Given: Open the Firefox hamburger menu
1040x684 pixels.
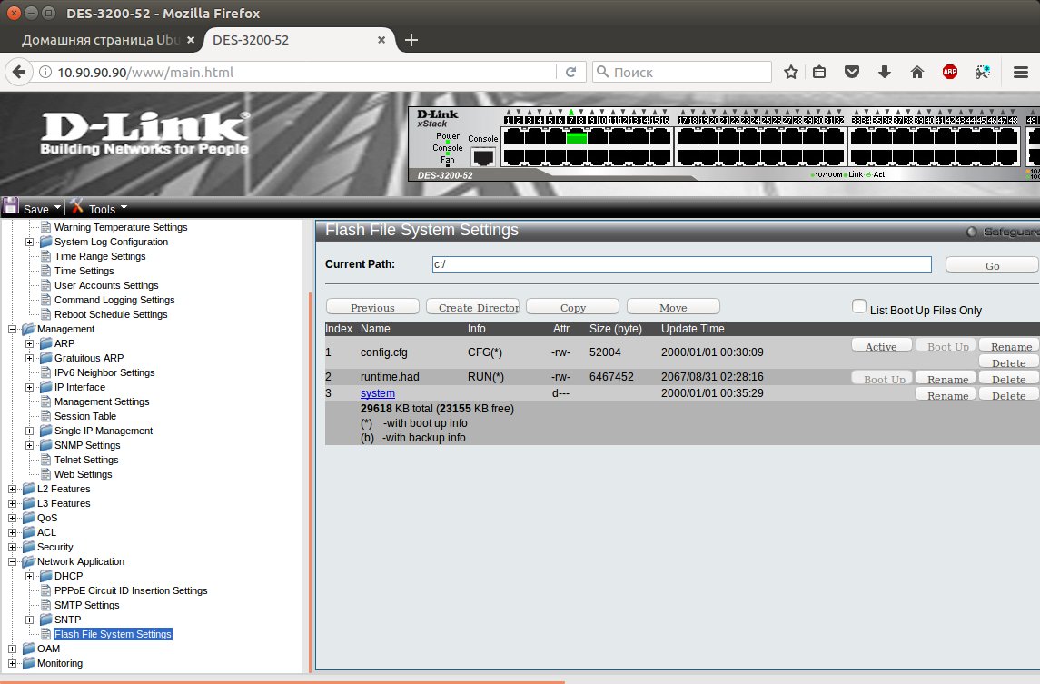Looking at the screenshot, I should (x=1020, y=73).
